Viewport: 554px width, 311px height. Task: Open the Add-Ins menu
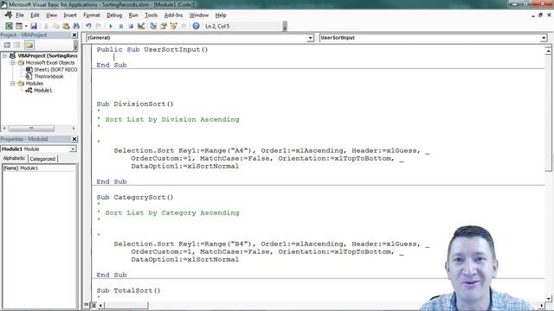(173, 16)
